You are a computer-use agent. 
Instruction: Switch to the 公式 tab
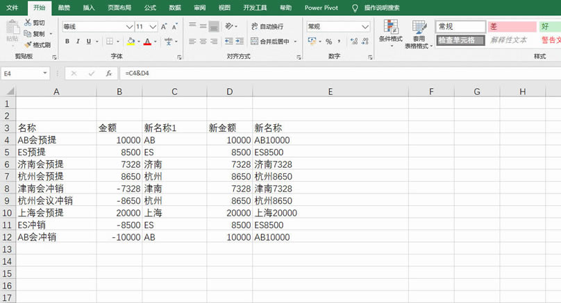(x=150, y=8)
